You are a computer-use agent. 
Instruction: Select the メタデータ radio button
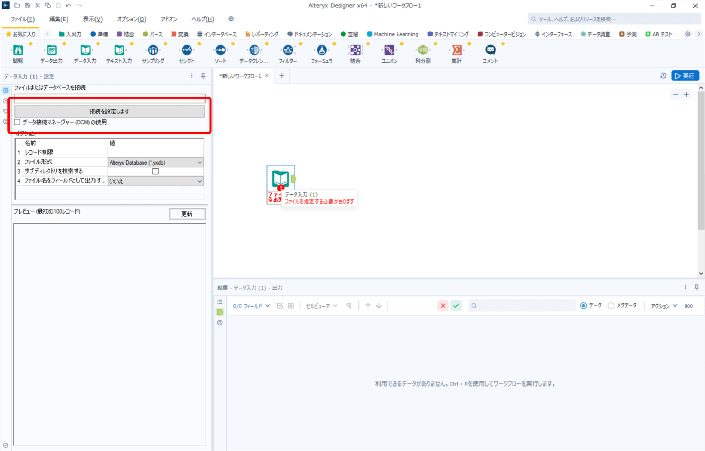point(611,306)
